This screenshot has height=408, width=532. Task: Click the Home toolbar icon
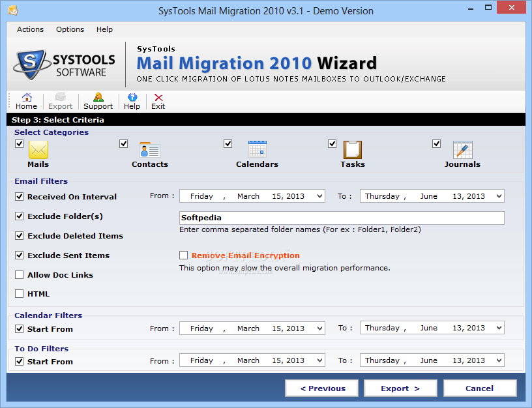point(27,101)
